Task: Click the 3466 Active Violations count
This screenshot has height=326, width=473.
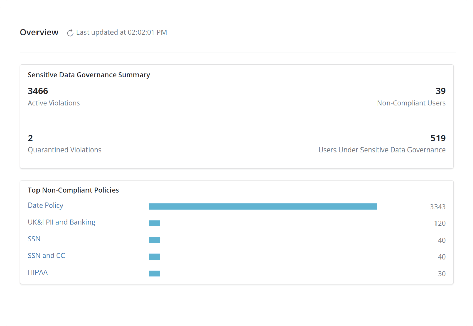Action: [38, 91]
